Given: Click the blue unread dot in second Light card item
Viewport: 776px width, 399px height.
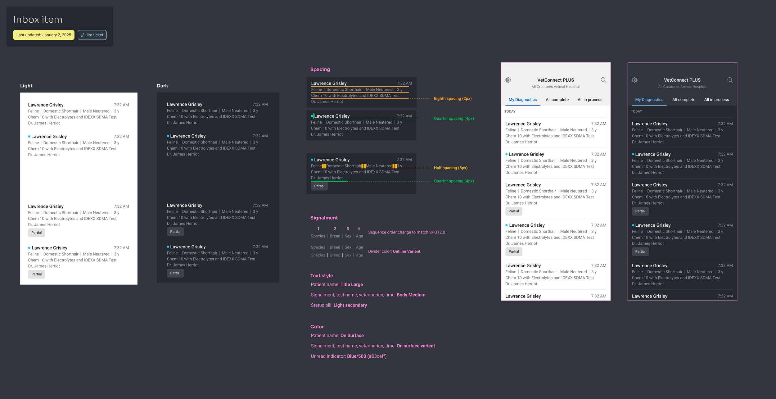Looking at the screenshot, I should (x=29, y=137).
